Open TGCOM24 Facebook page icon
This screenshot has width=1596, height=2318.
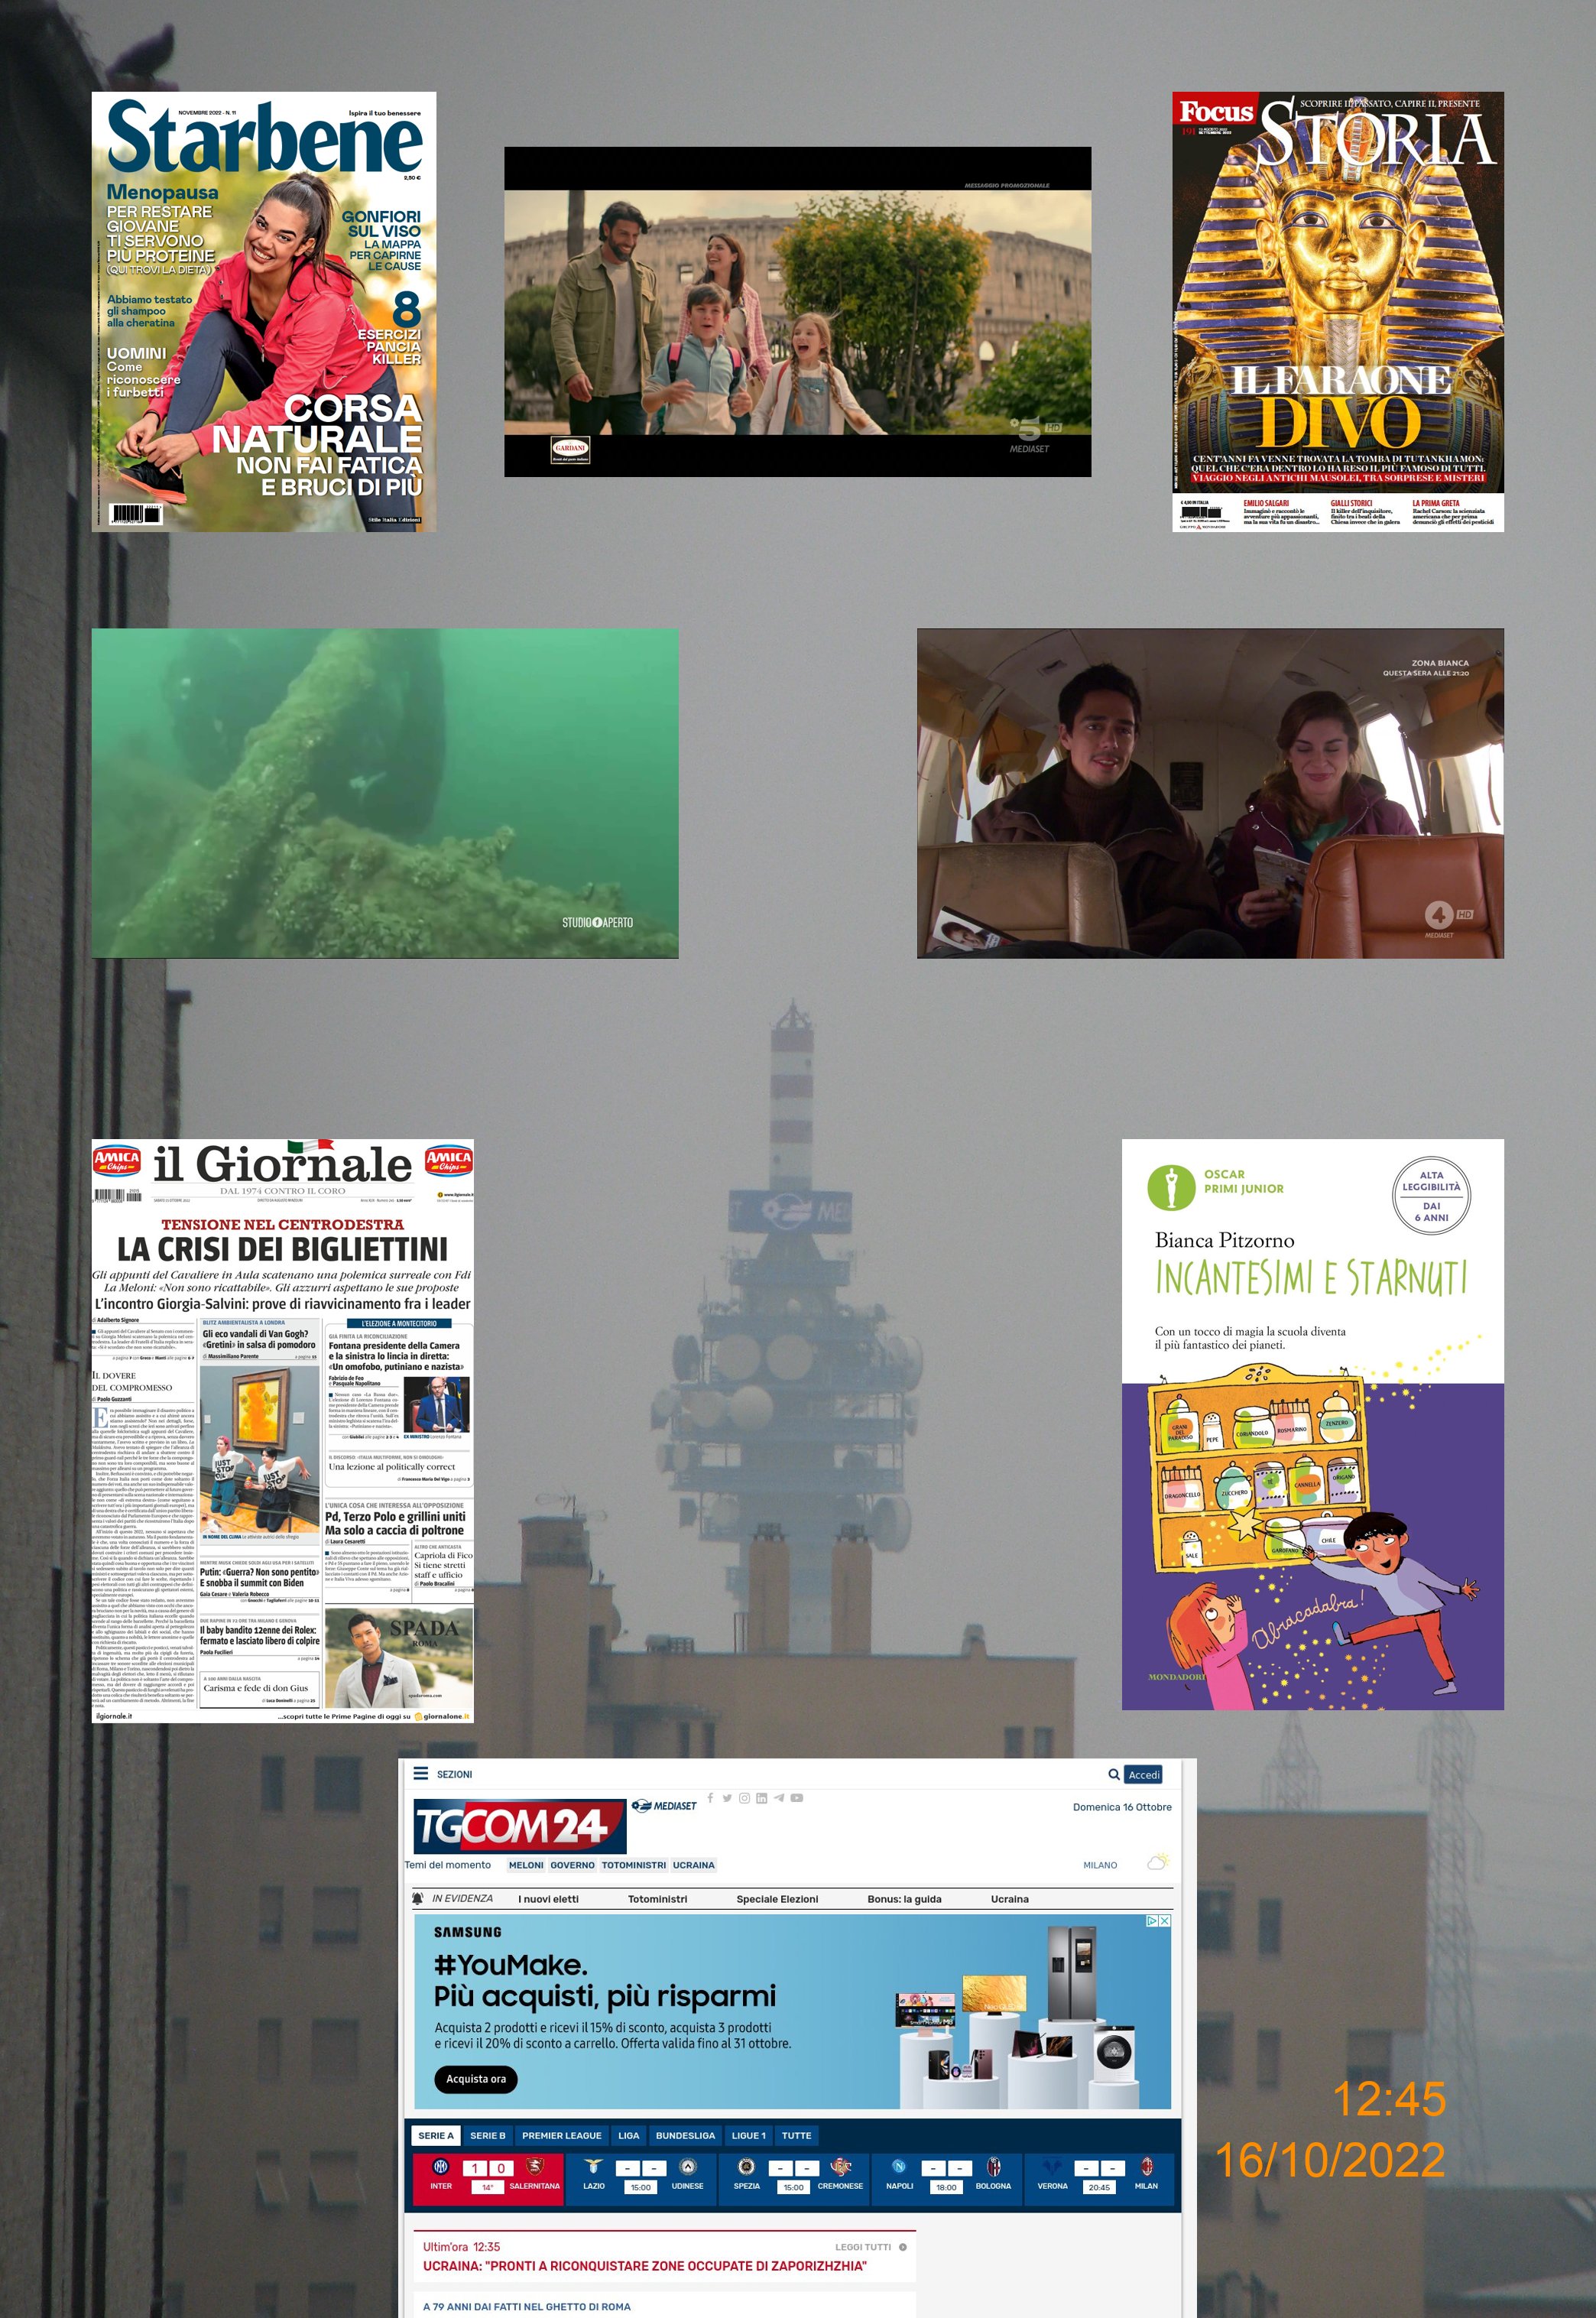coord(710,1797)
